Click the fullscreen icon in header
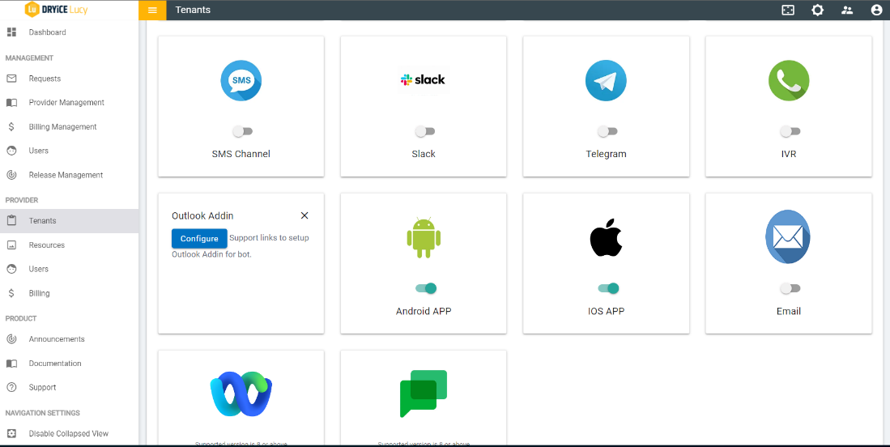890x447 pixels. (x=788, y=11)
